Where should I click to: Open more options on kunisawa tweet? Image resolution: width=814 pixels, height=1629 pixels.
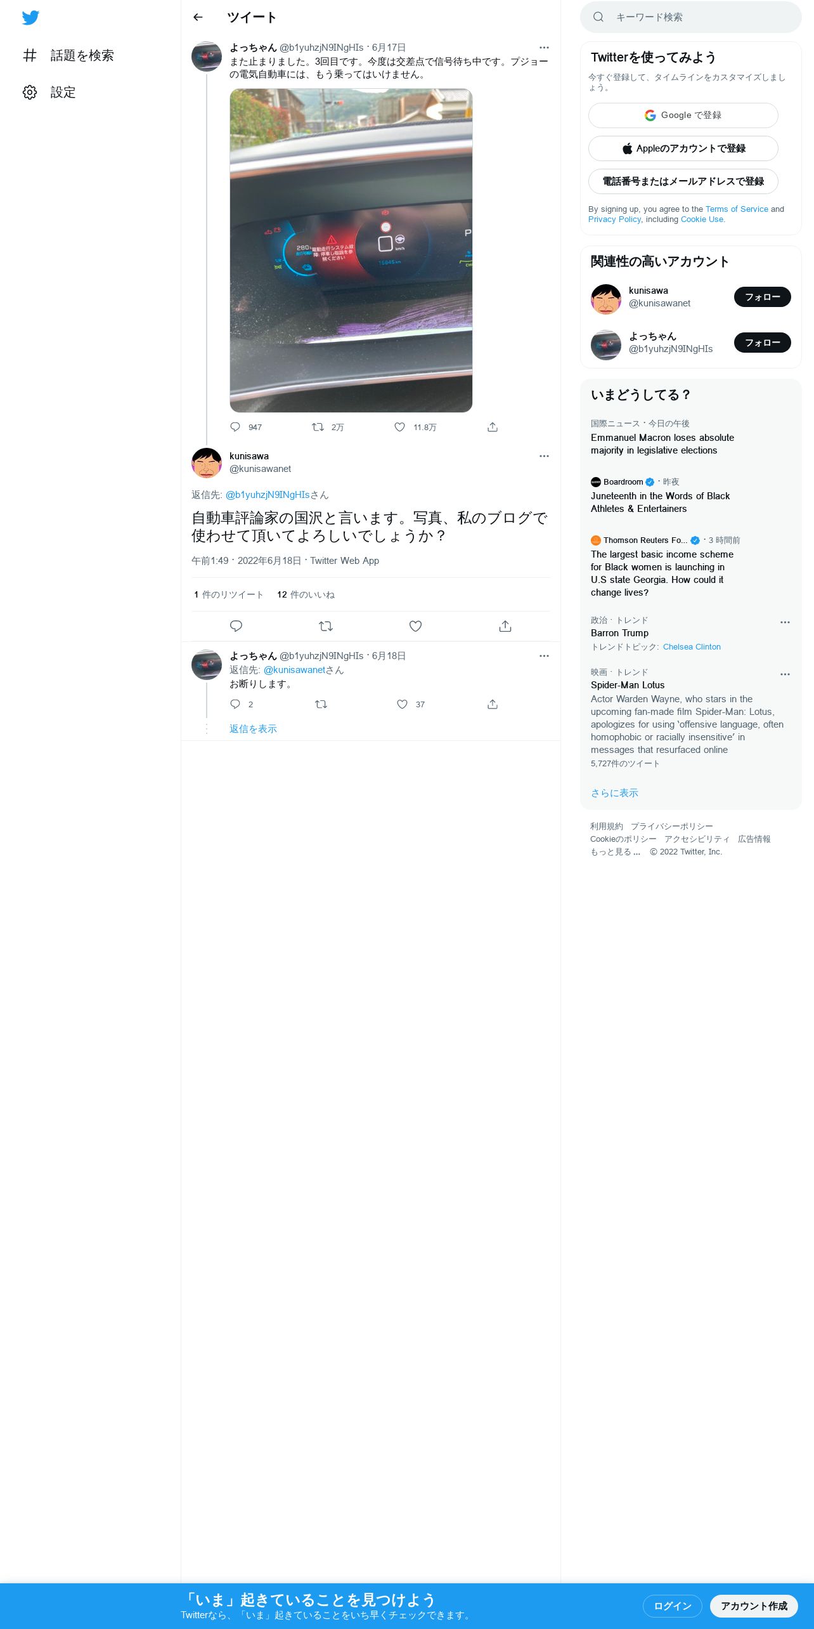[544, 456]
